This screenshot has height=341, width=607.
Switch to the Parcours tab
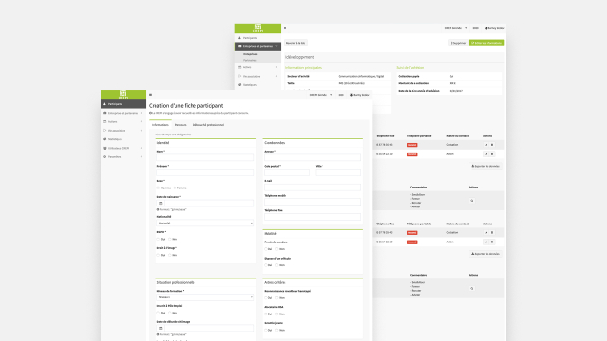point(181,125)
